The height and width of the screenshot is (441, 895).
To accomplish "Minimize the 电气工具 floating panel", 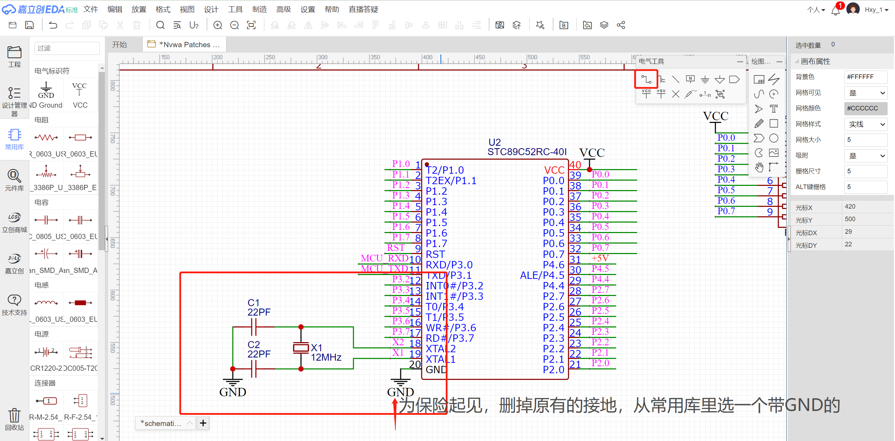I will [x=740, y=62].
